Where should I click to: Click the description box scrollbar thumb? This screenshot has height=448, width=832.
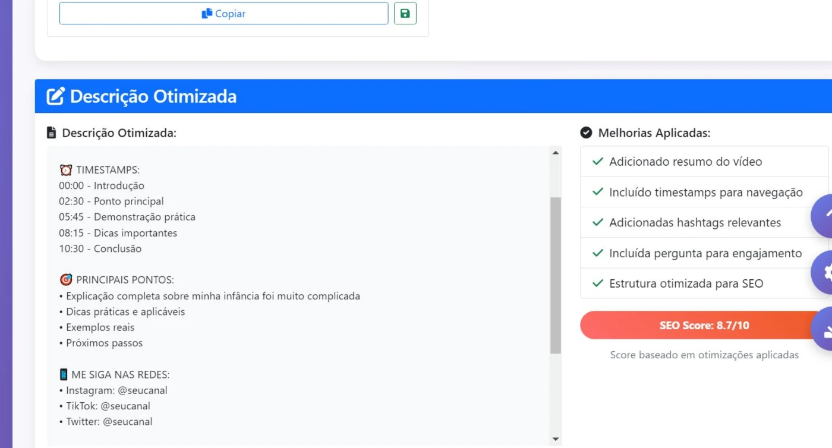[x=556, y=276]
